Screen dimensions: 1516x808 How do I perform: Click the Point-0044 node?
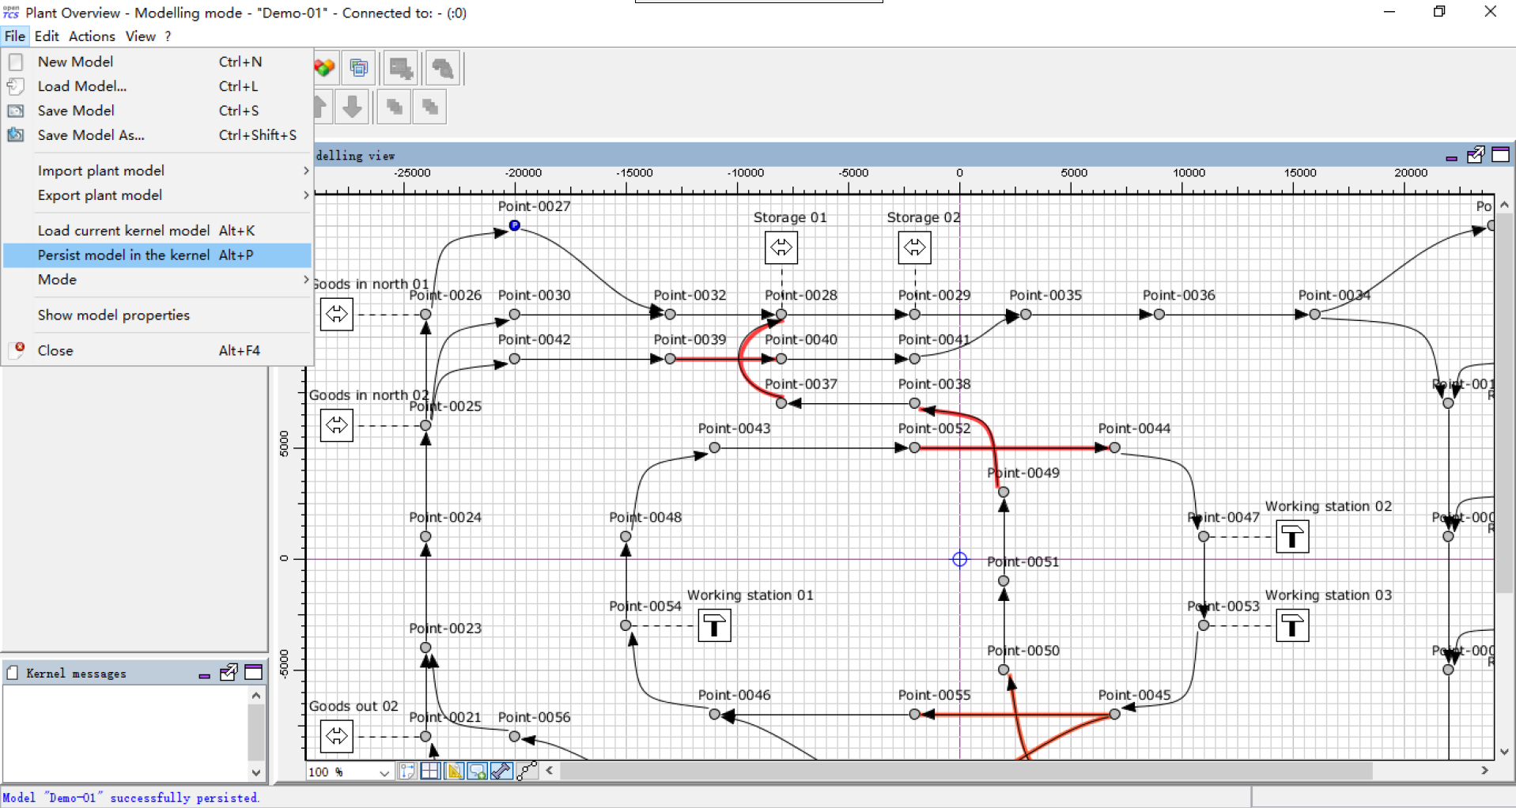point(1115,447)
